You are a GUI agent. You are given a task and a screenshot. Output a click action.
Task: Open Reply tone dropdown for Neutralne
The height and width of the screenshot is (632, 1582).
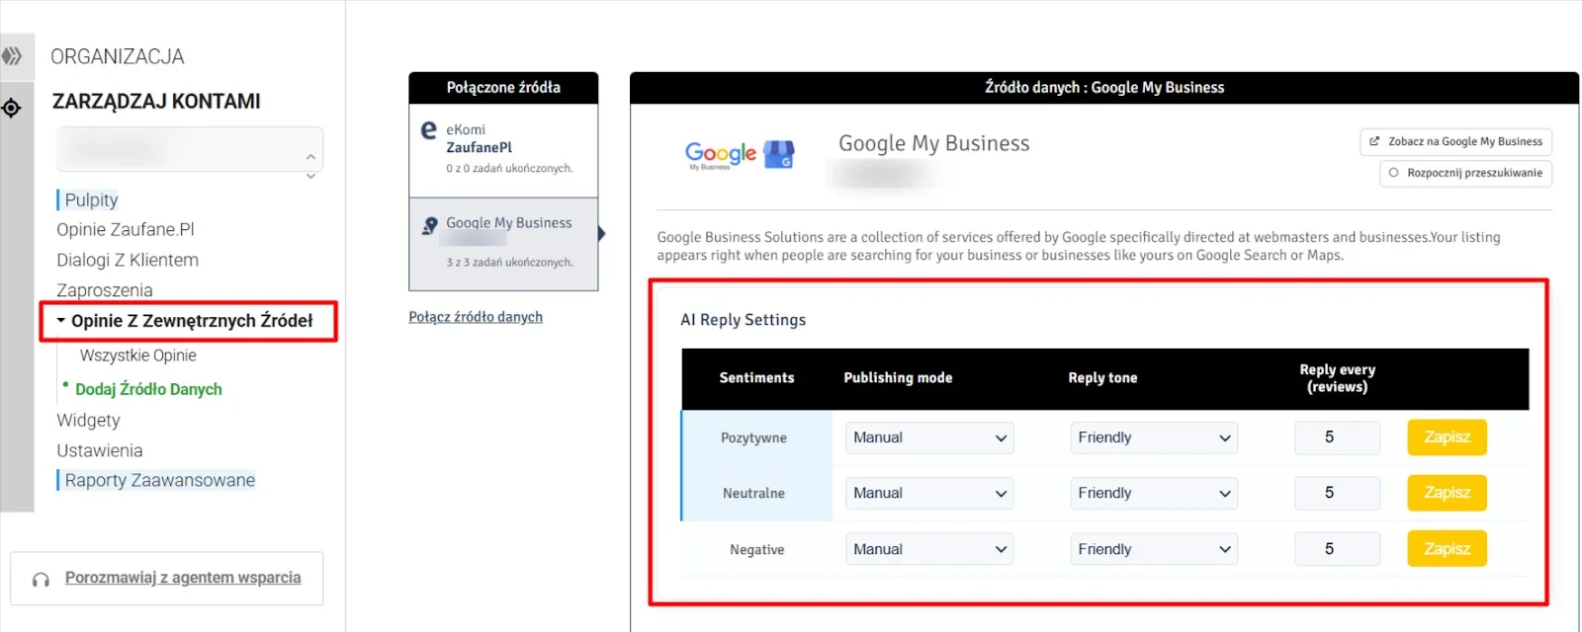click(1154, 493)
